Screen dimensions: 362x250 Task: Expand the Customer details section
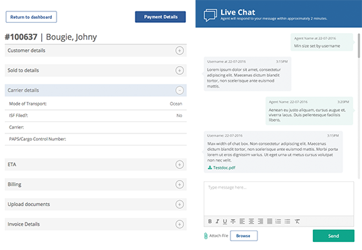pos(179,51)
